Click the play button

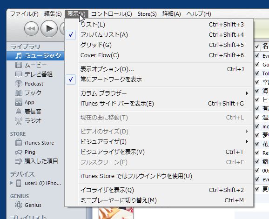point(49,29)
